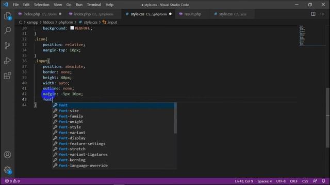The image size is (330, 185).
Task: Select the font-family suggestion
Action: tap(113, 116)
